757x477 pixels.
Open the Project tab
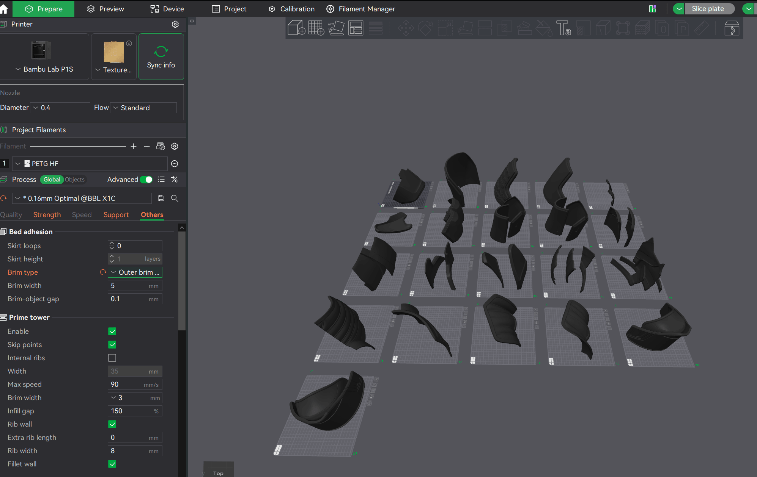[229, 9]
